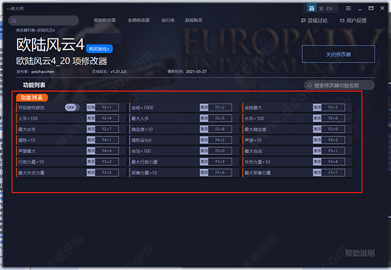Activate 合法+100 with its 激活 button
This screenshot has width=391, height=270.
(x=204, y=151)
